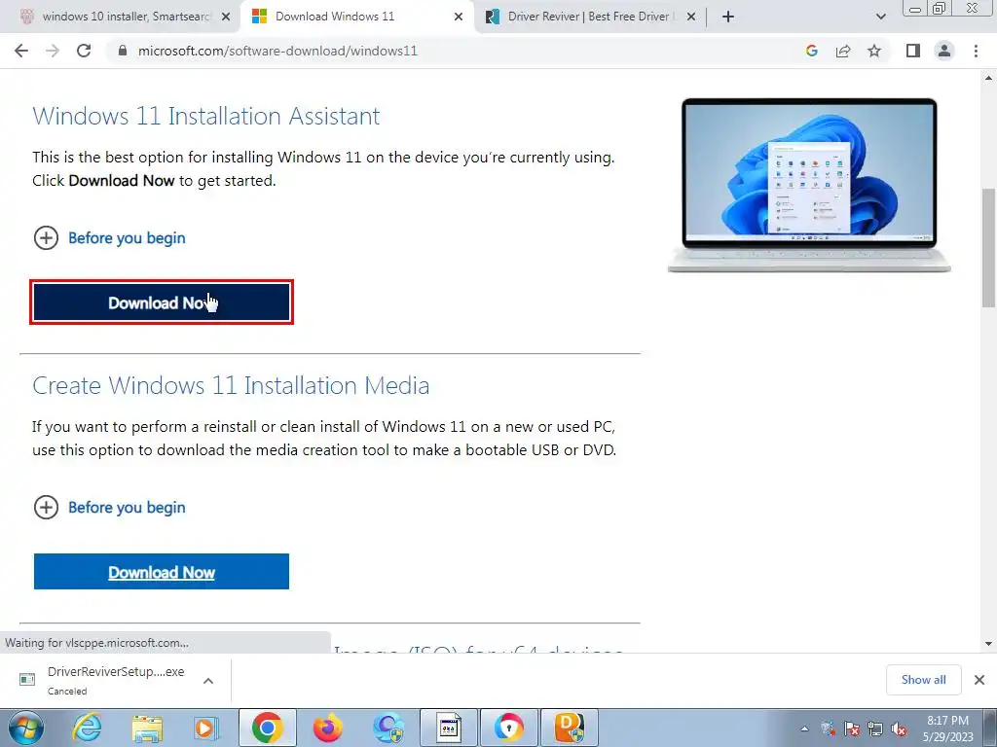Image resolution: width=997 pixels, height=747 pixels.
Task: Go back to the previous page
Action: tap(21, 51)
